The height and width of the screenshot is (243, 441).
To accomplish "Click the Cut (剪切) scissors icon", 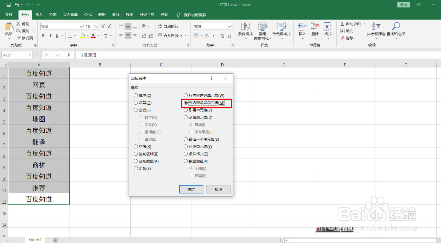I will click(x=18, y=24).
